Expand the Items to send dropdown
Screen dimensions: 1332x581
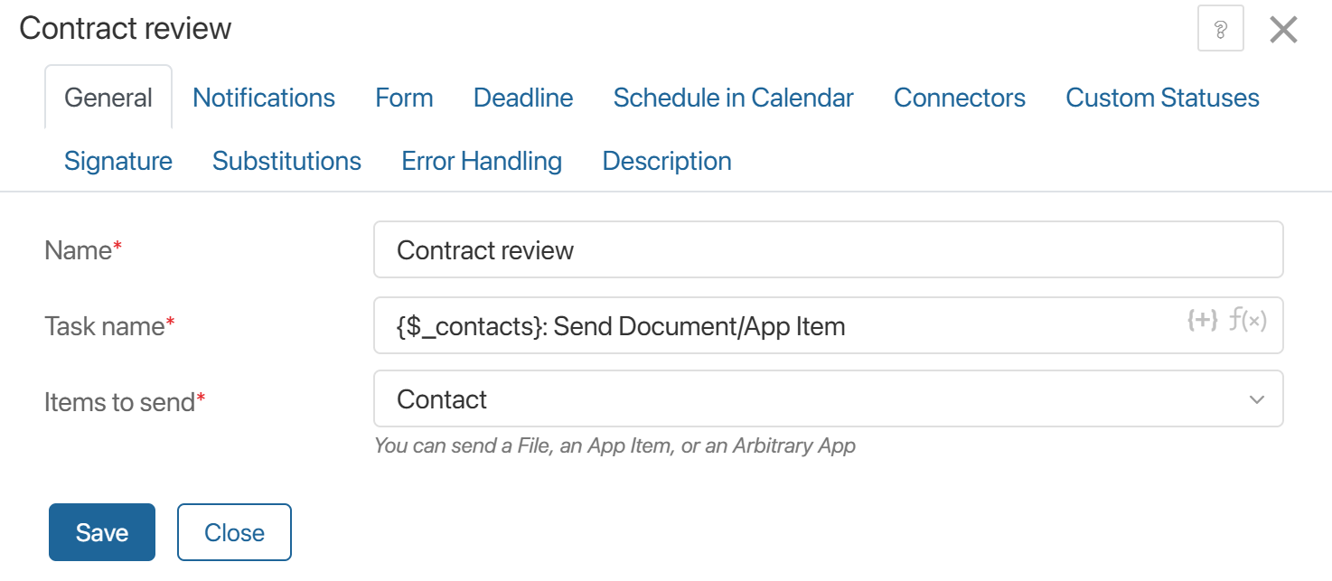point(828,399)
